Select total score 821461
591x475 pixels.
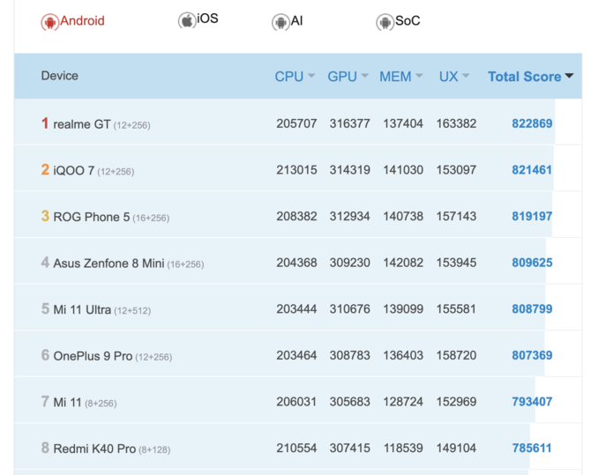pyautogui.click(x=531, y=170)
